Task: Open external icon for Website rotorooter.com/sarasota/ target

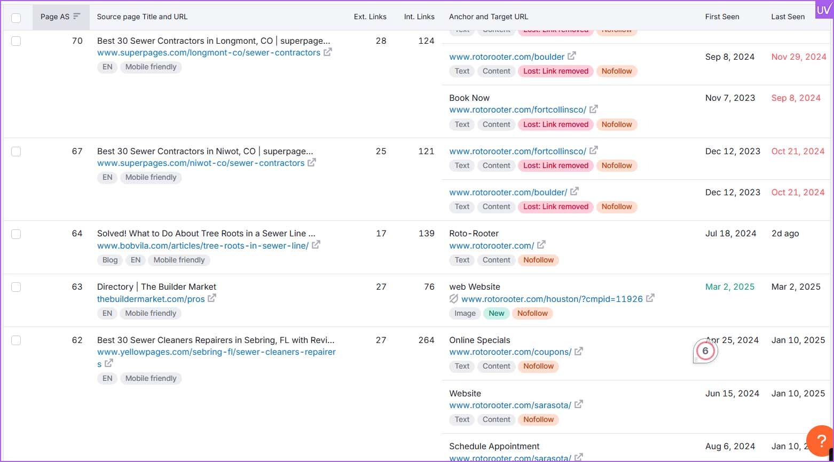Action: 579,405
